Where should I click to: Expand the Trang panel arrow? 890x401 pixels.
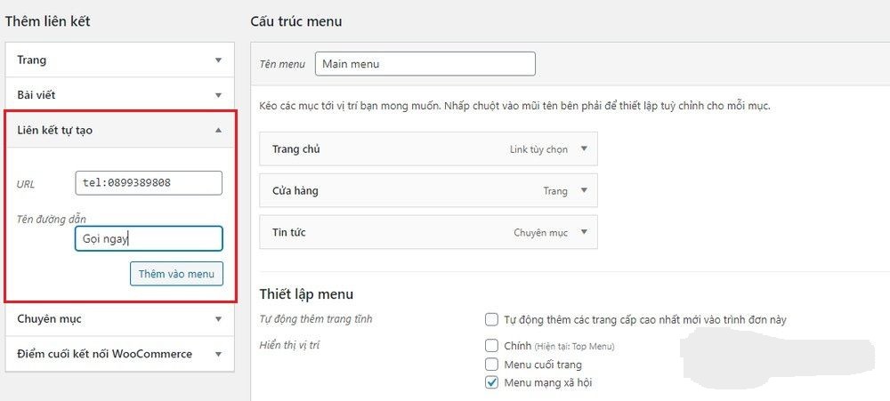click(x=218, y=60)
